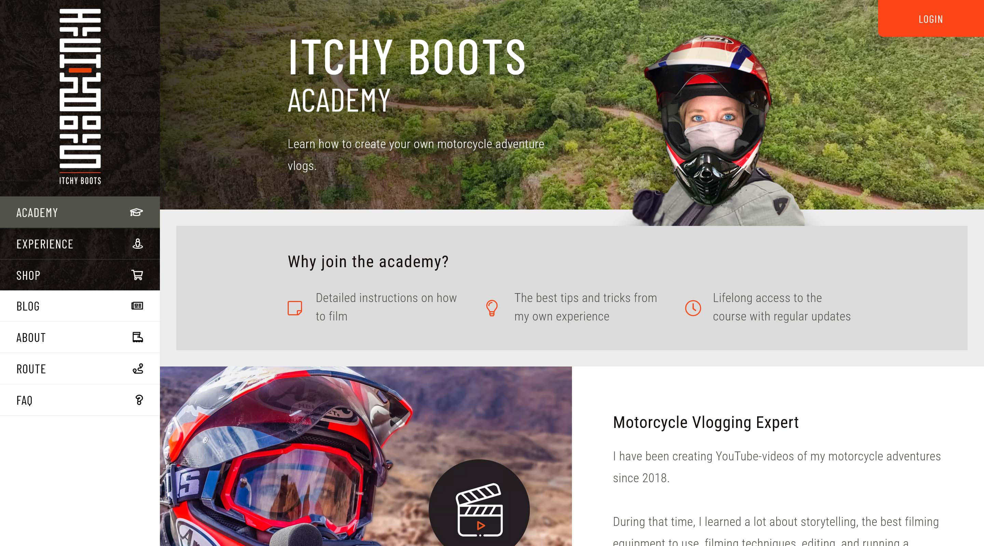This screenshot has height=546, width=984.
Task: Click the clapperboard video icon
Action: (x=479, y=510)
